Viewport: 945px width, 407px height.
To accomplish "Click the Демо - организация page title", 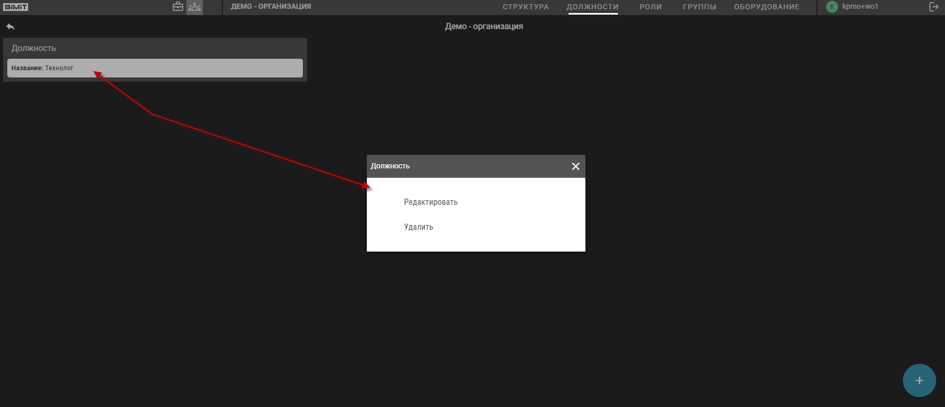I will click(484, 27).
